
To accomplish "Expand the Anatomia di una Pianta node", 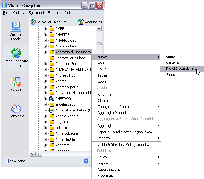I will click(x=45, y=52).
